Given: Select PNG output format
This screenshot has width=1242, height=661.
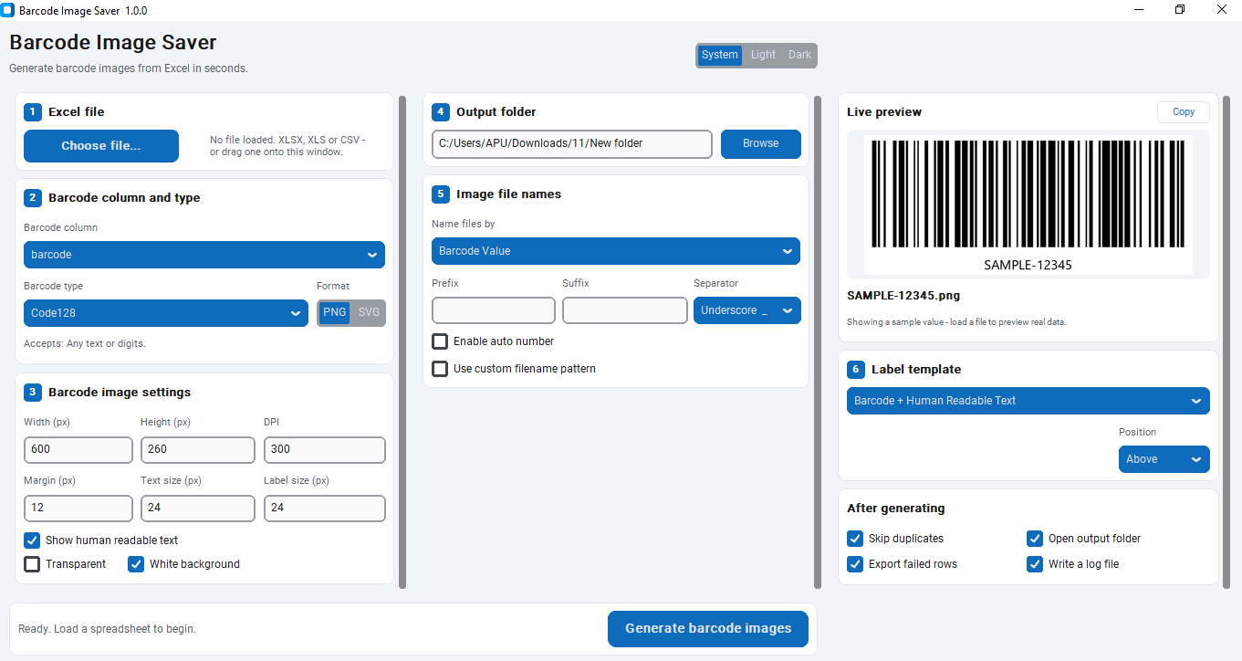Looking at the screenshot, I should [335, 312].
